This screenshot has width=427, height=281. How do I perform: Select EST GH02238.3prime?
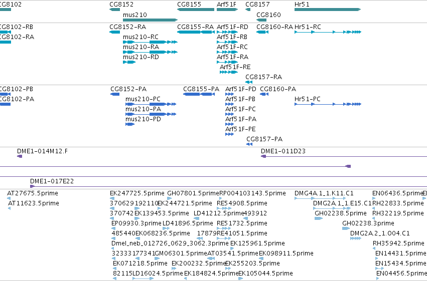pyautogui.click(x=368, y=224)
